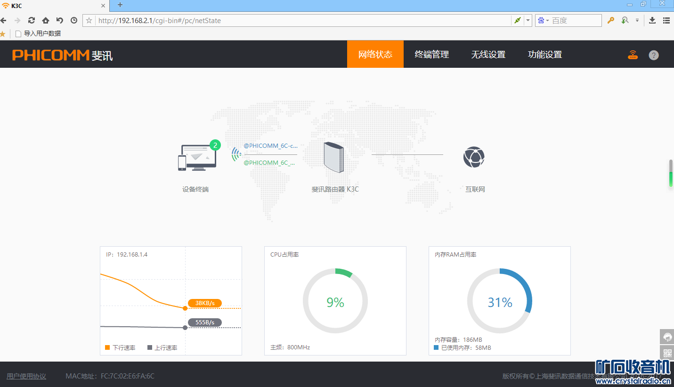Image resolution: width=674 pixels, height=387 pixels.
Task: Expand the toolbar overflow arrow
Action: tap(637, 20)
